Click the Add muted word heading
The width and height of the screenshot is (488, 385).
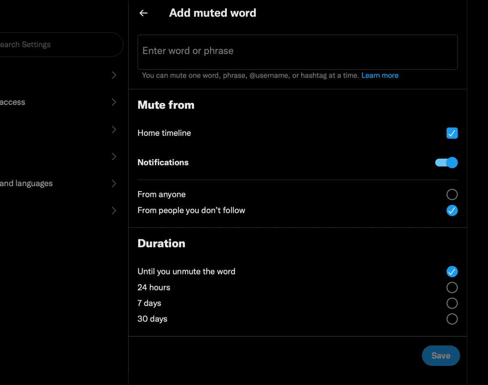point(213,13)
